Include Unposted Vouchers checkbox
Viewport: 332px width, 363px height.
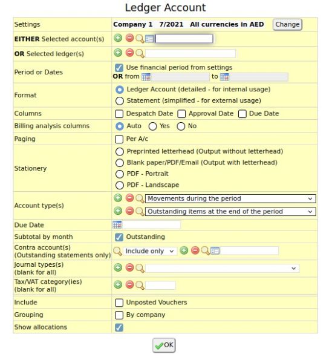pyautogui.click(x=119, y=302)
